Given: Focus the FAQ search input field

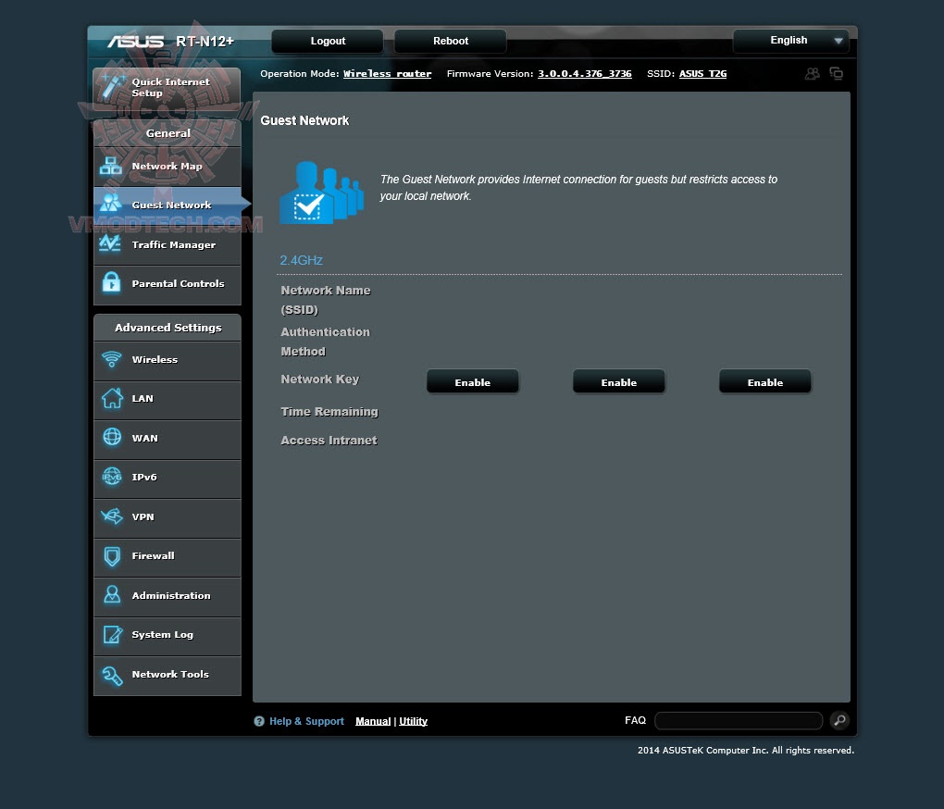Looking at the screenshot, I should 739,720.
